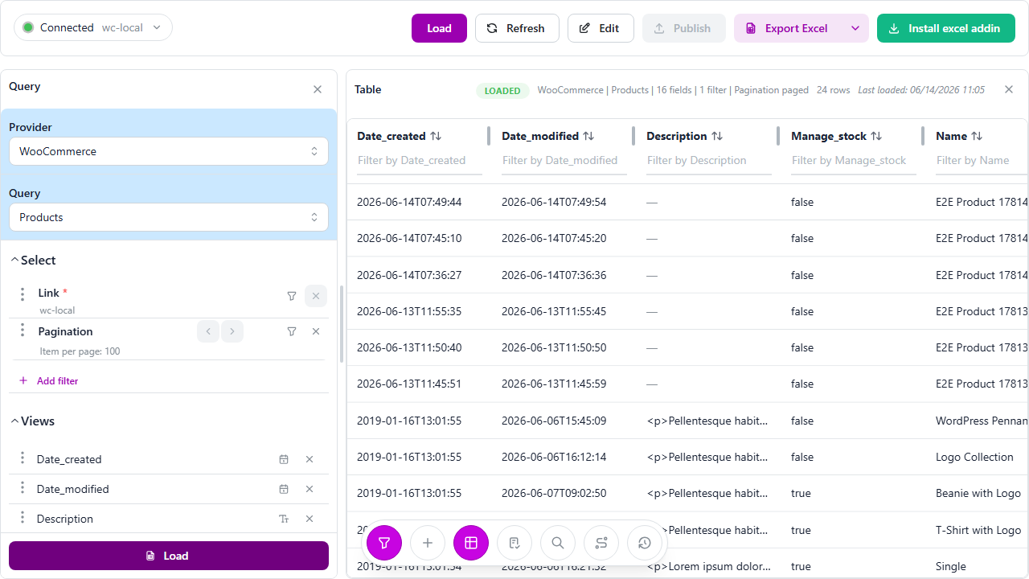Click the calendar type icon for Date_created

284,459
